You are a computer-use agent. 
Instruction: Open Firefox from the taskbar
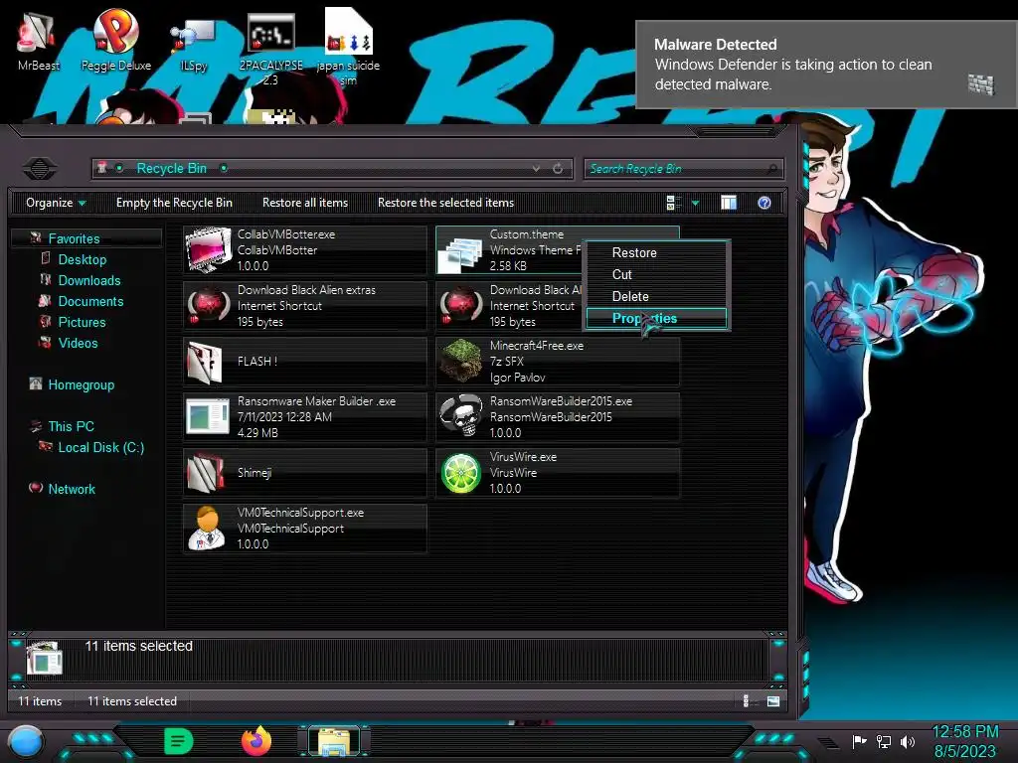coord(256,740)
